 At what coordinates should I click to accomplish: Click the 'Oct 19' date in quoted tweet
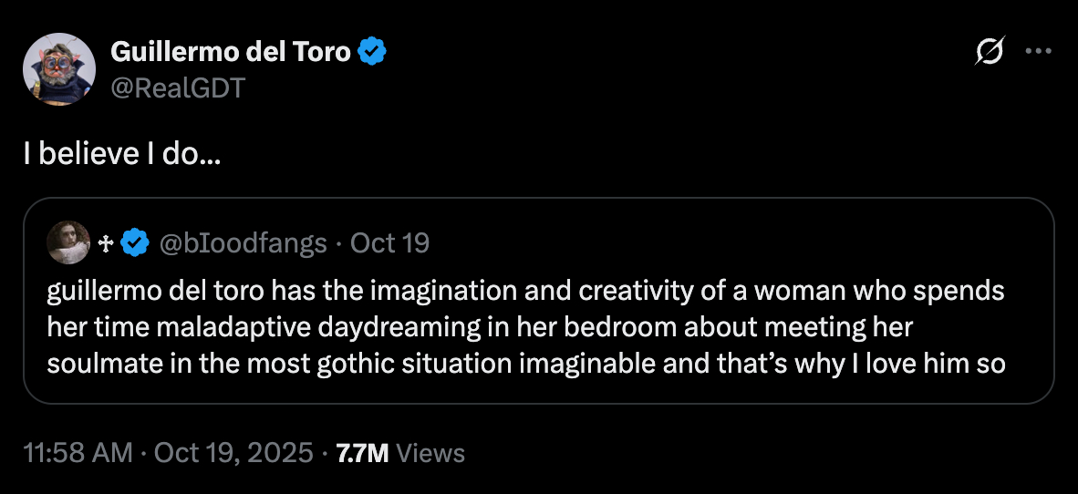pos(389,243)
